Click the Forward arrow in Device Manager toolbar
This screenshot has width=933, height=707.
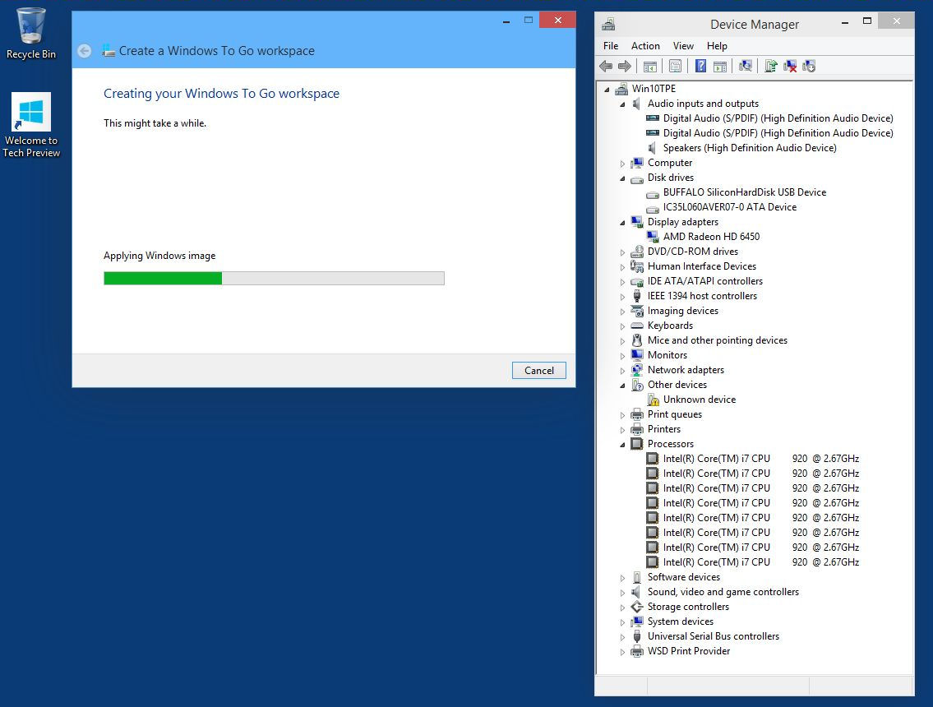click(625, 66)
